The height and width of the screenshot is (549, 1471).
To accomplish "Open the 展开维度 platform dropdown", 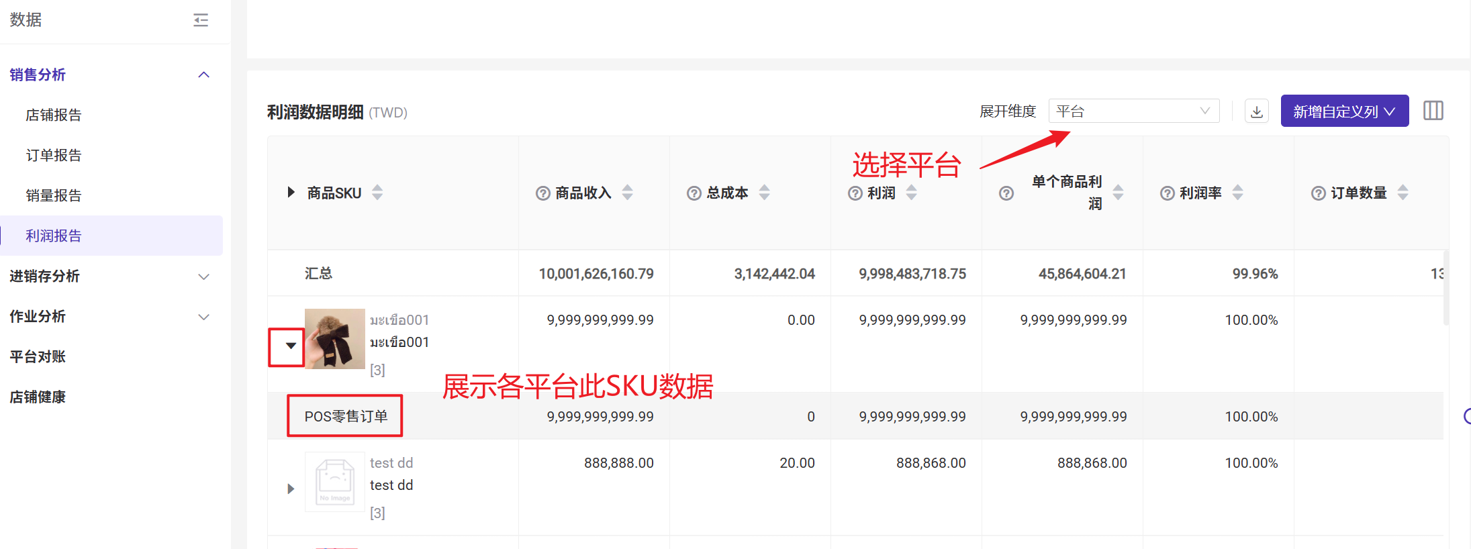I will (x=1133, y=111).
